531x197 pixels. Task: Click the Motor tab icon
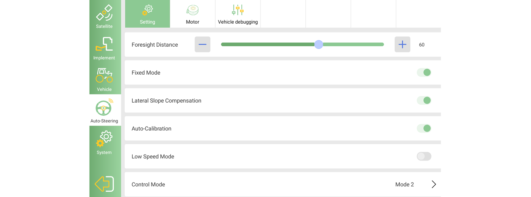[193, 10]
